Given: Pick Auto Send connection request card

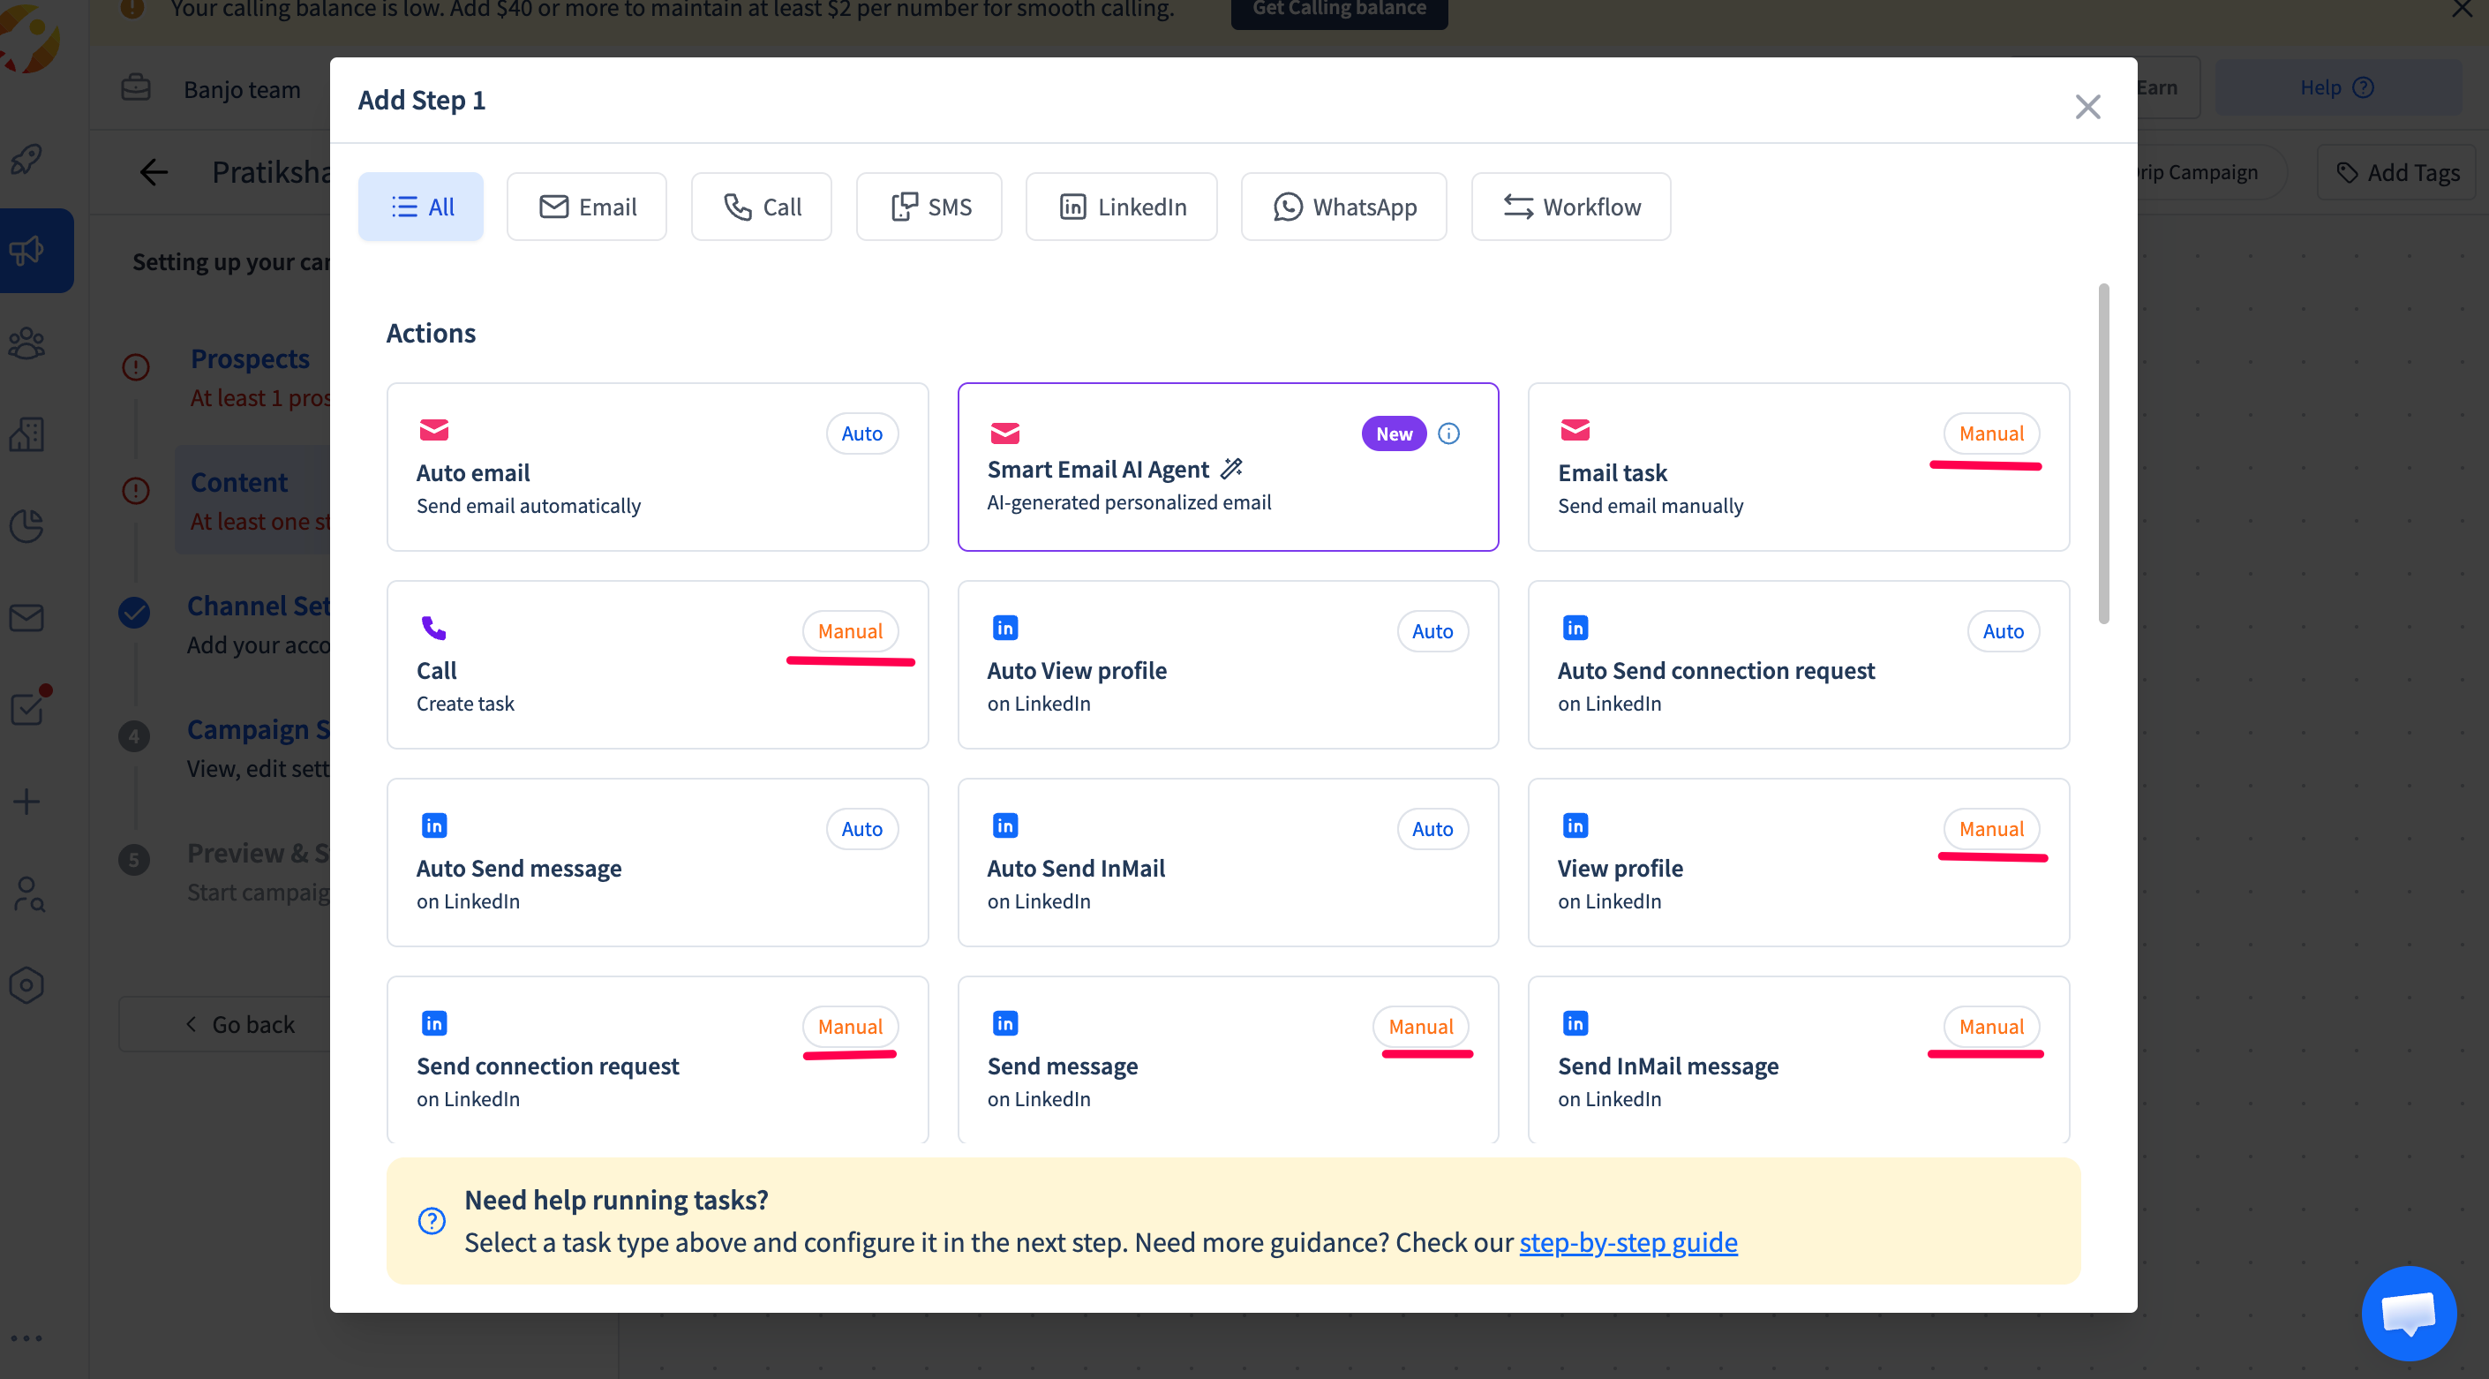Looking at the screenshot, I should (x=1797, y=665).
